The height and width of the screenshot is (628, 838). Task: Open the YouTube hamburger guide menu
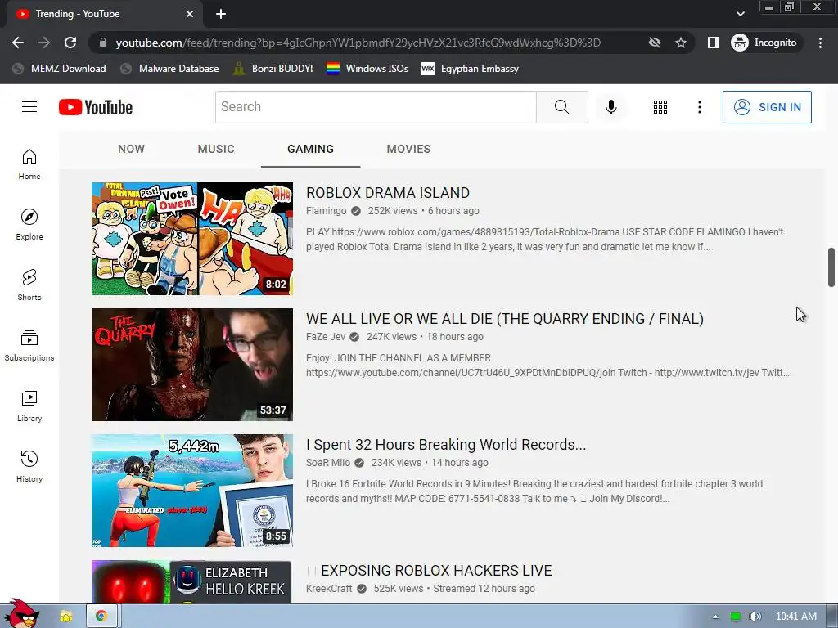click(x=29, y=107)
